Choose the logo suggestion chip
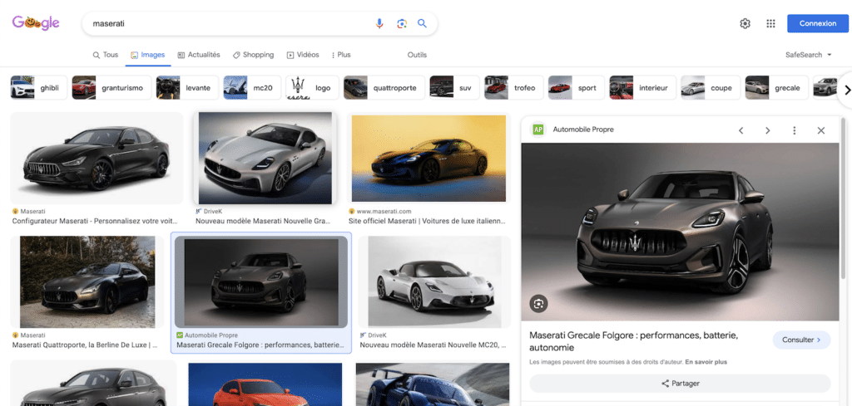Screen dimensions: 852x406 [313, 88]
